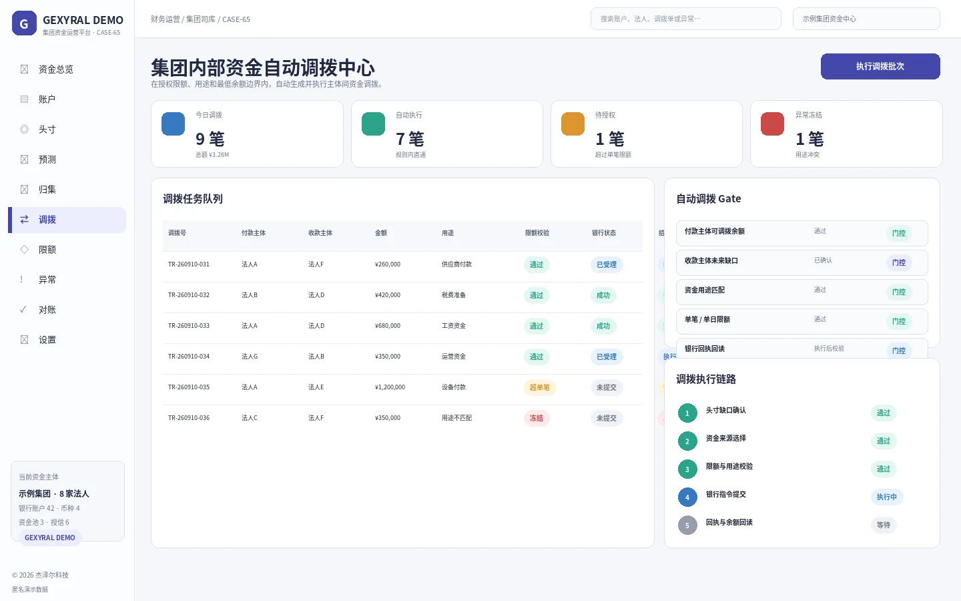Click 已受理 badge in TR-260910-034 row
The width and height of the screenshot is (961, 601).
[x=607, y=357]
